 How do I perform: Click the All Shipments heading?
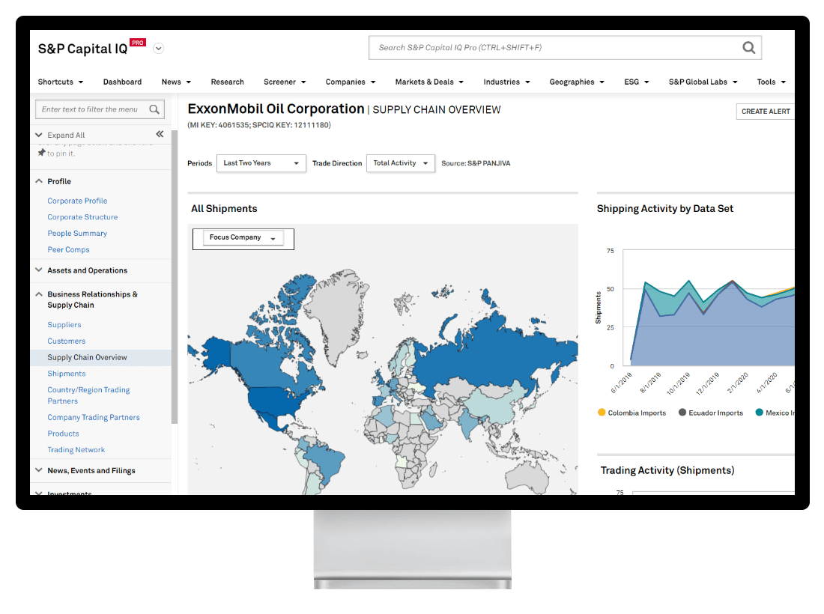(224, 208)
